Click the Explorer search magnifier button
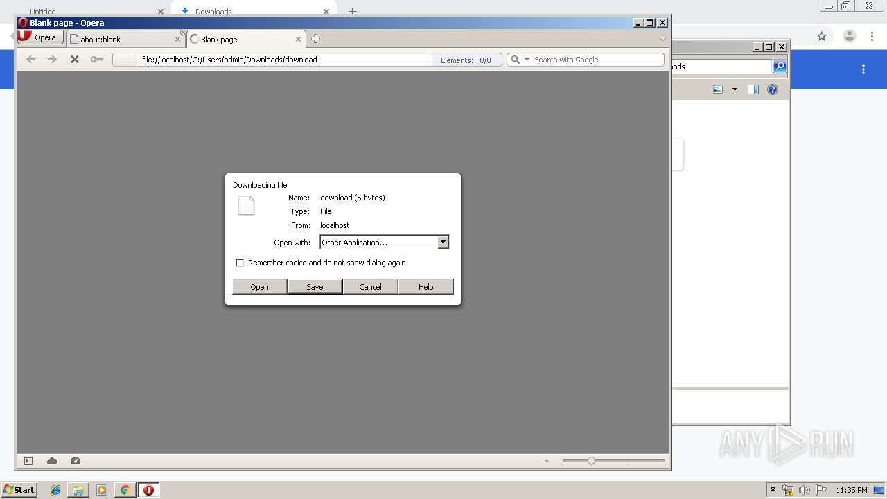 tap(780, 67)
